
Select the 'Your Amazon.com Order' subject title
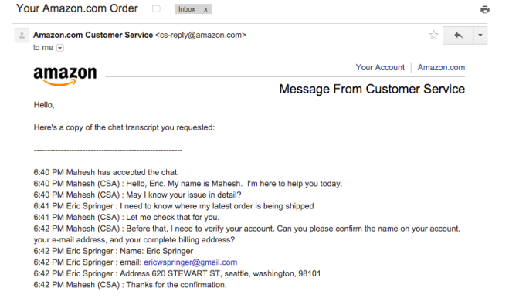tap(77, 8)
